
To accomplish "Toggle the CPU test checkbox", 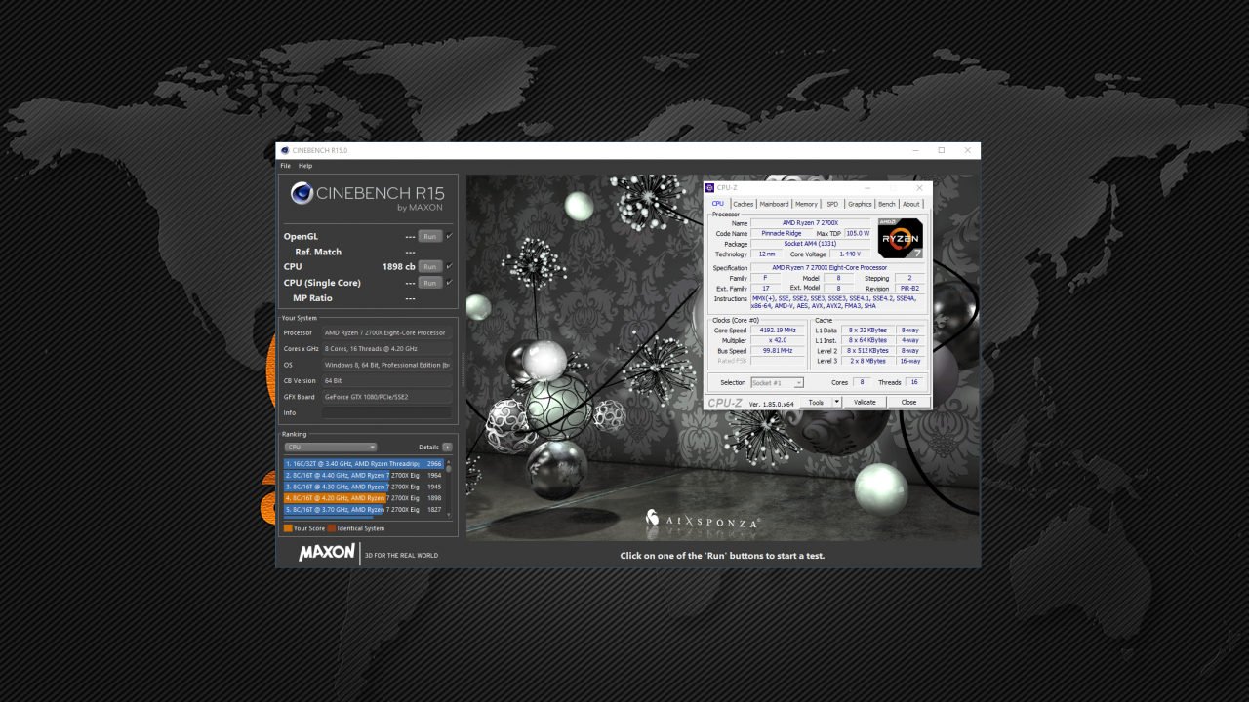I will [x=449, y=266].
